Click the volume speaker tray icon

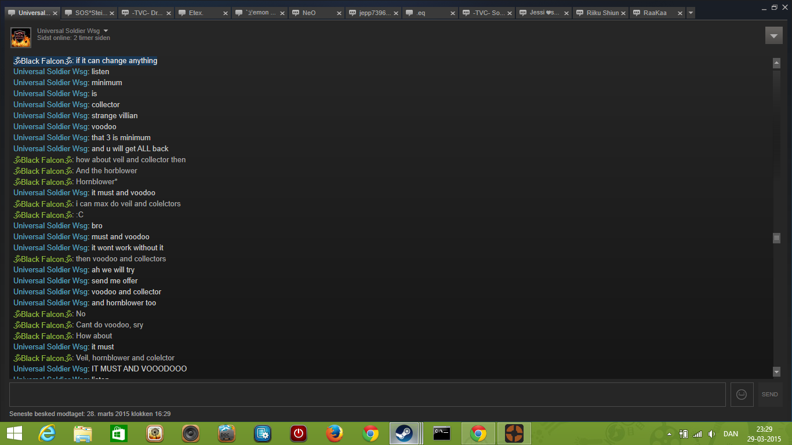click(x=711, y=433)
